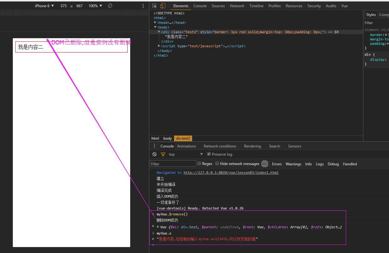Switch to the Animations drawer tab
The image size is (389, 253).
coord(187,146)
